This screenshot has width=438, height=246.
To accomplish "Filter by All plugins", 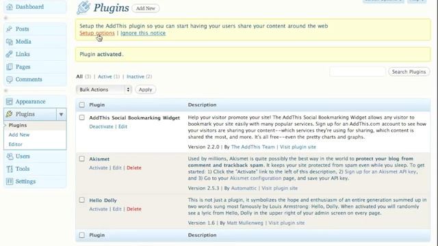I will click(x=79, y=77).
